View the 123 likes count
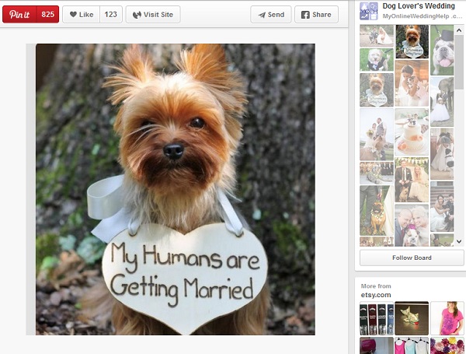The image size is (466, 354). [111, 14]
